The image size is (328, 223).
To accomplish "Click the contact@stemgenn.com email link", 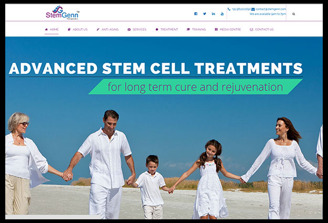I will pyautogui.click(x=271, y=9).
